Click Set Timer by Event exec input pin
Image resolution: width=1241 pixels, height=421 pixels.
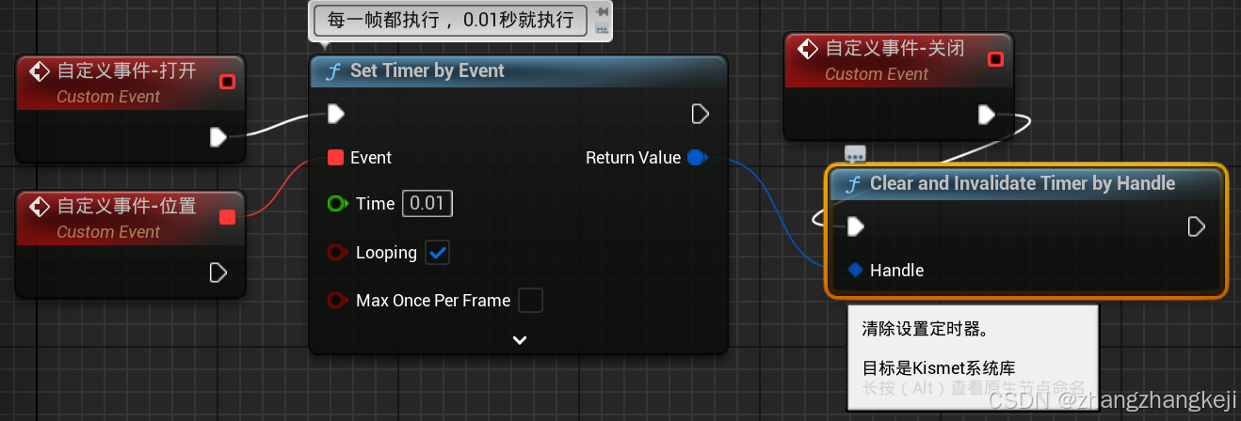(x=336, y=114)
